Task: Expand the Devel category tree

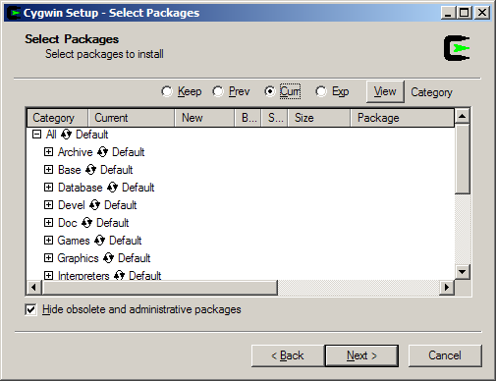Action: [x=48, y=205]
